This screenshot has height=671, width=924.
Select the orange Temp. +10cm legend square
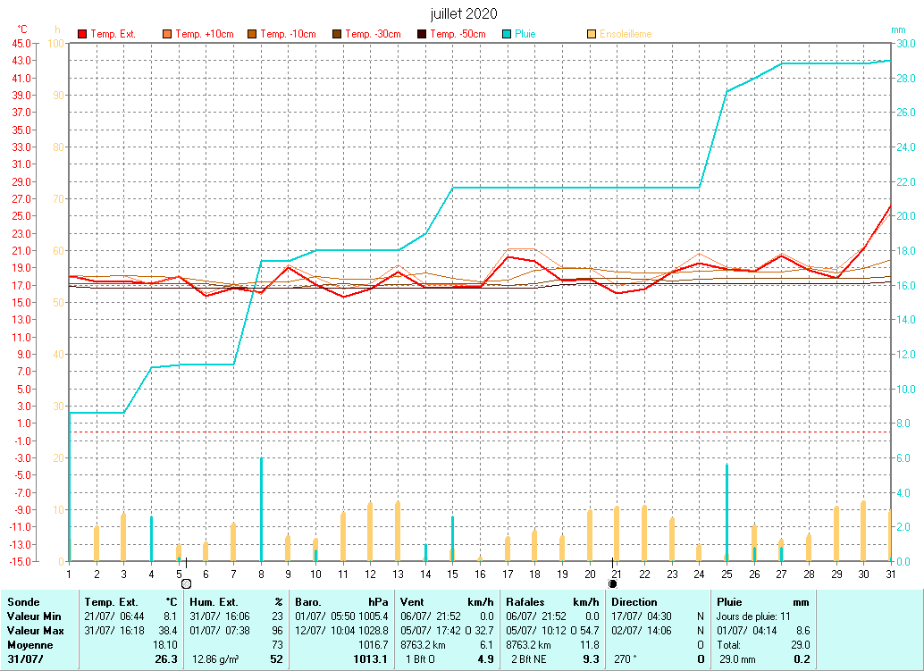click(167, 34)
